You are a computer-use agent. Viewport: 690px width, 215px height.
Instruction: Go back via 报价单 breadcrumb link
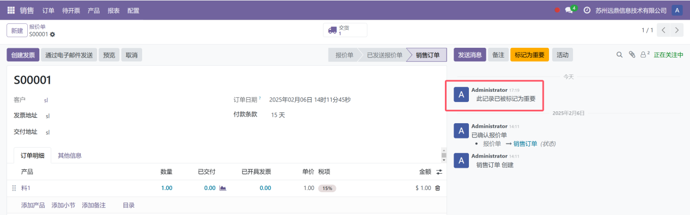tap(37, 27)
